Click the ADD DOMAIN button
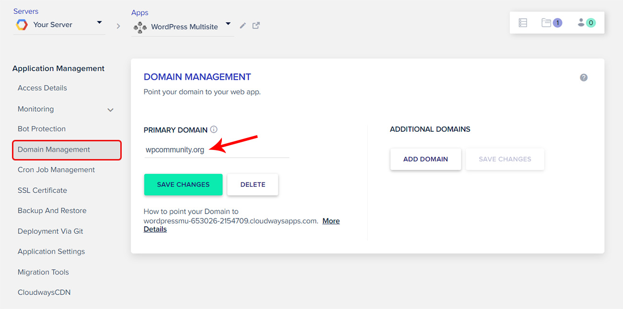 426,159
